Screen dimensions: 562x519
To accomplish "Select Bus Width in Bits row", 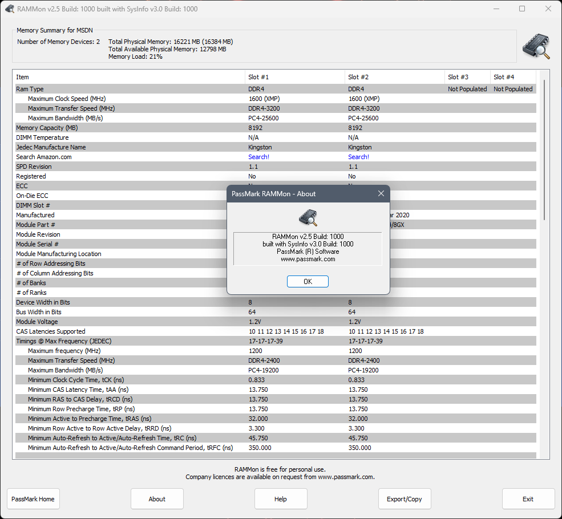I will (276, 312).
